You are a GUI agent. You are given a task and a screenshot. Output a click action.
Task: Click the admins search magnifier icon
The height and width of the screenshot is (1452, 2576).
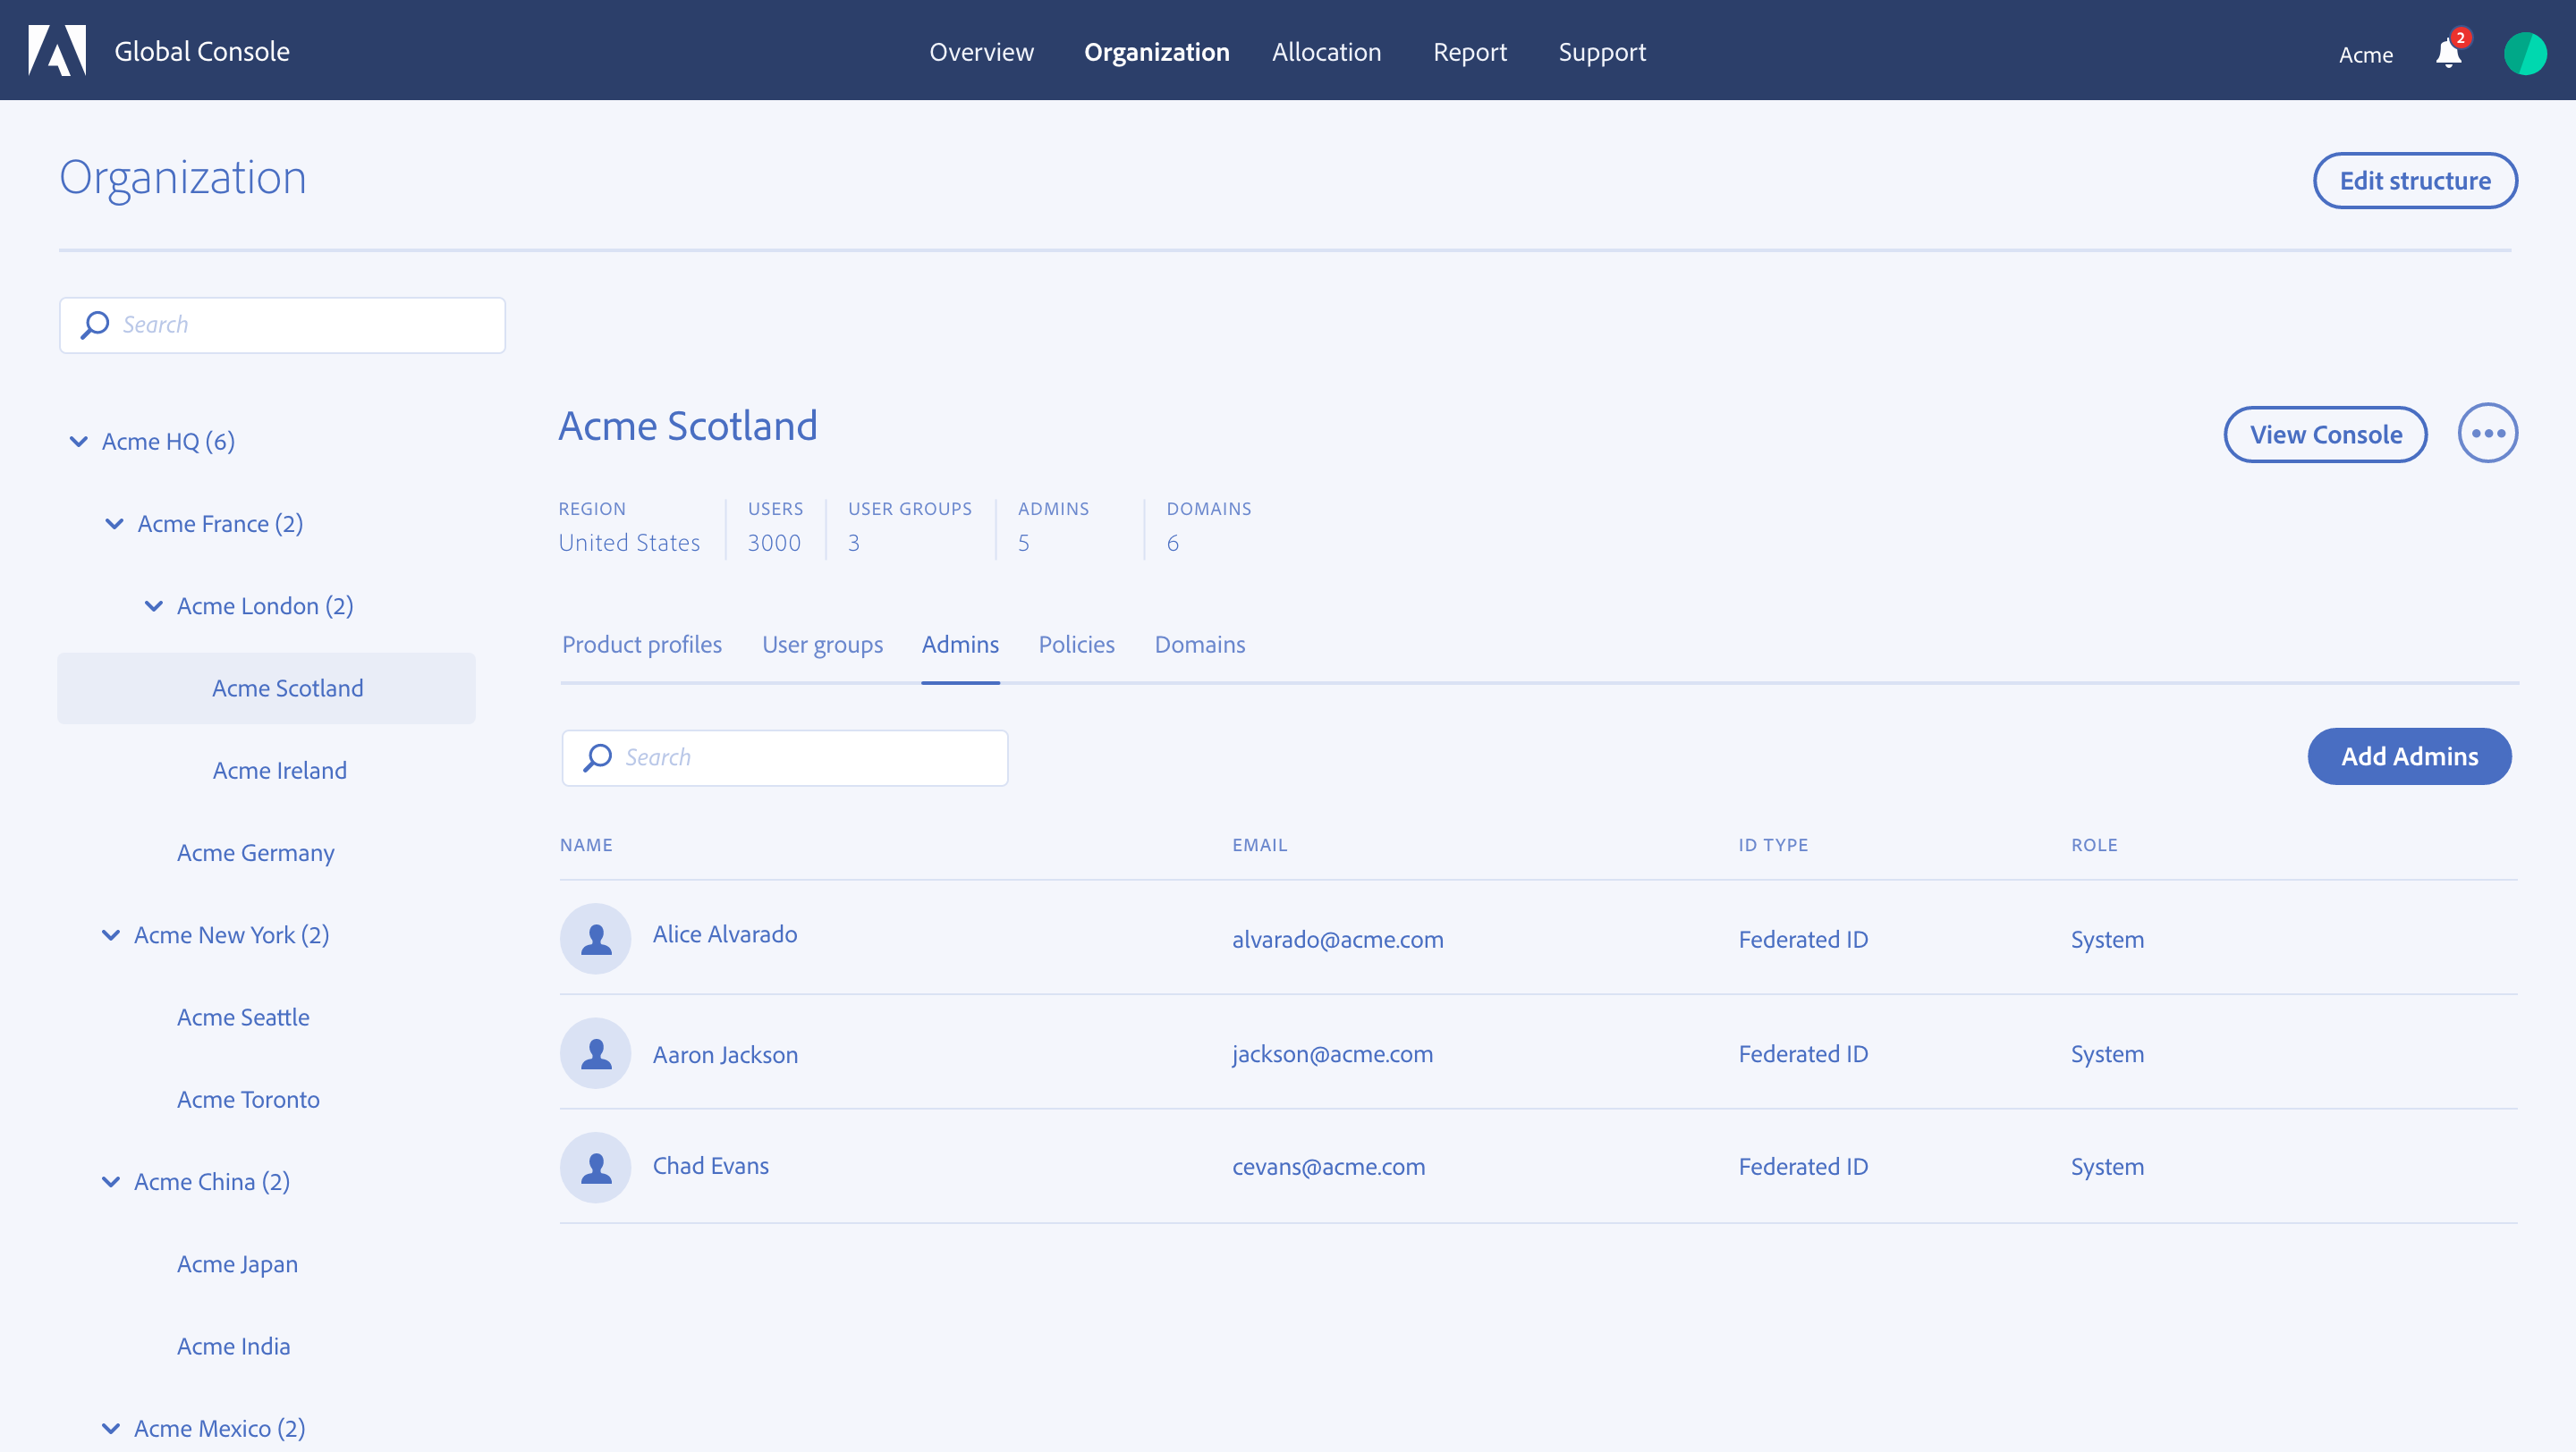click(598, 757)
